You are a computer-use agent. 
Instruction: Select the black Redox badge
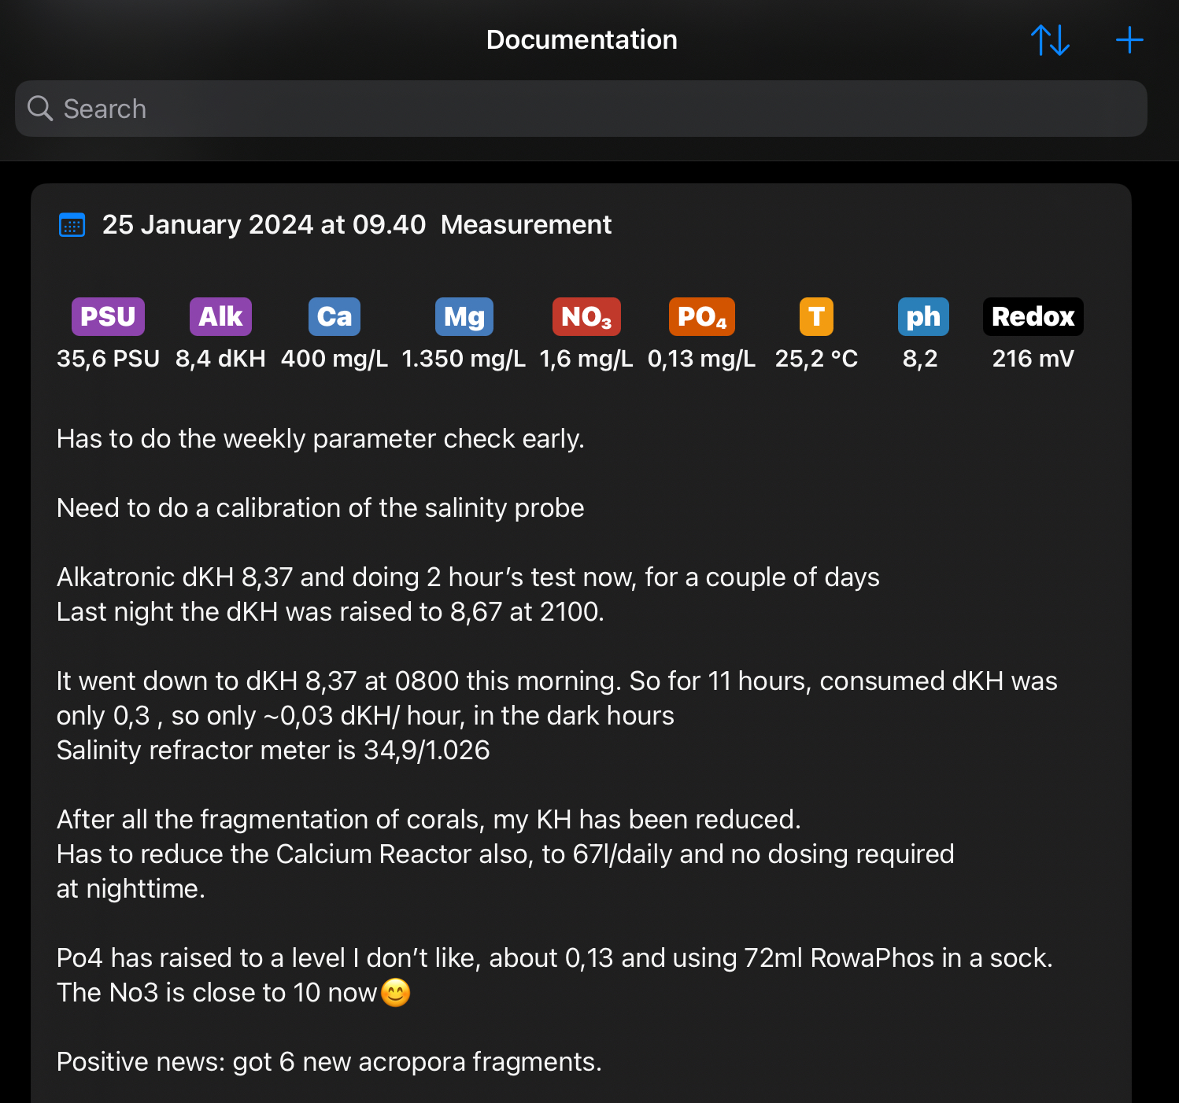coord(1033,316)
